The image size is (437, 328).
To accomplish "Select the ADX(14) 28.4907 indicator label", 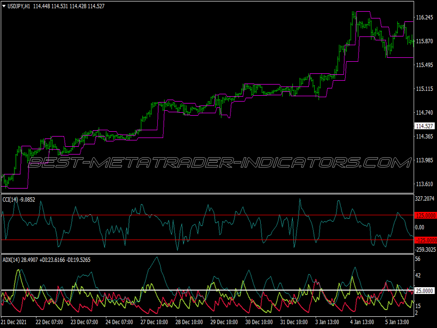I will pos(20,260).
